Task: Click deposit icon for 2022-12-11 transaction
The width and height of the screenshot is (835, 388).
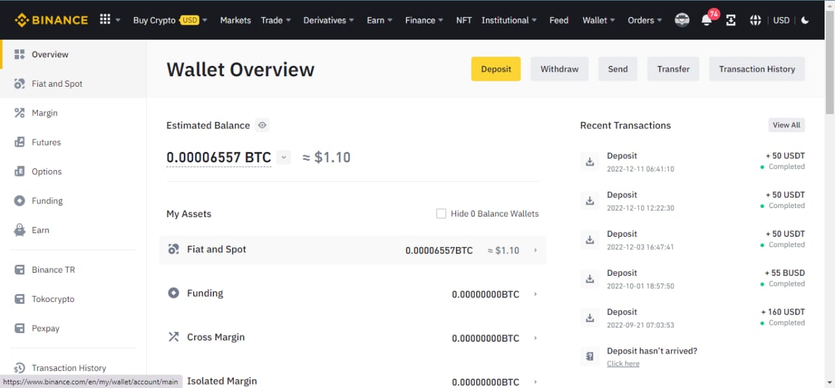Action: click(590, 162)
